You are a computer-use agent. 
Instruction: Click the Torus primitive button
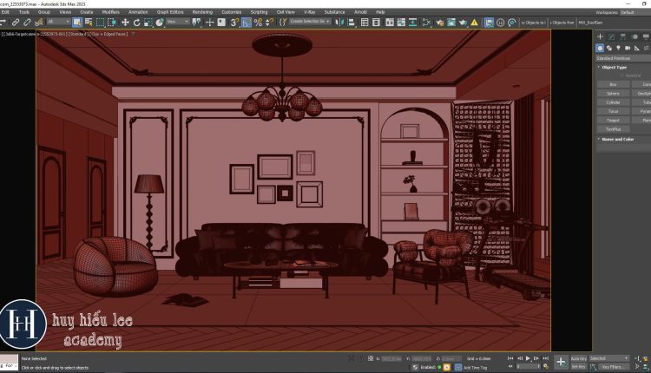[x=613, y=111]
